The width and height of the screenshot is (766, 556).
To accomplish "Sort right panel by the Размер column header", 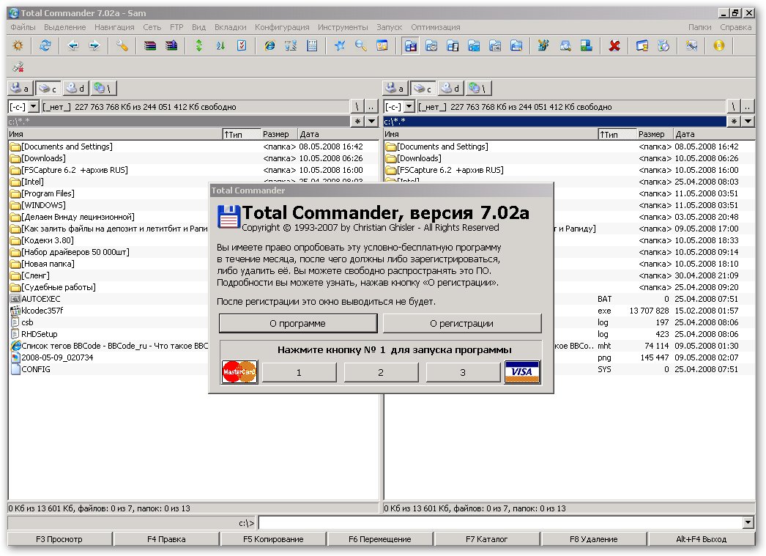I will pos(654,134).
